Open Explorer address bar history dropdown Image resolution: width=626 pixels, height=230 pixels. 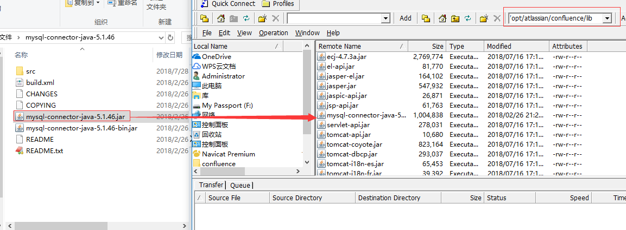tap(161, 38)
